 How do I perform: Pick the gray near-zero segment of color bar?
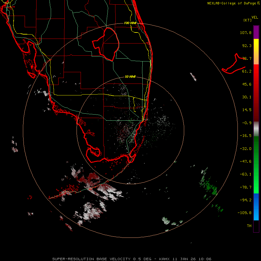point(256,129)
